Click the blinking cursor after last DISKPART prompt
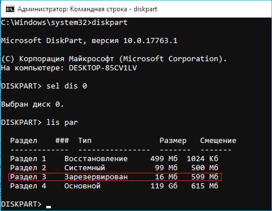272x211 pixels. click(49, 207)
